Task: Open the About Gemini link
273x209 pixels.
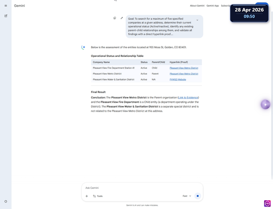Action: point(197,5)
